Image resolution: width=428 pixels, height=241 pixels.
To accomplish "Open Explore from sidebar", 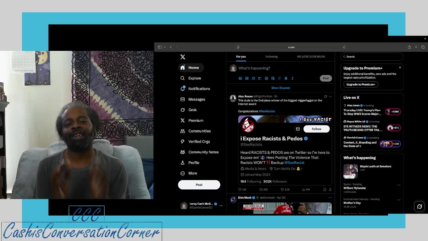I will click(x=191, y=78).
